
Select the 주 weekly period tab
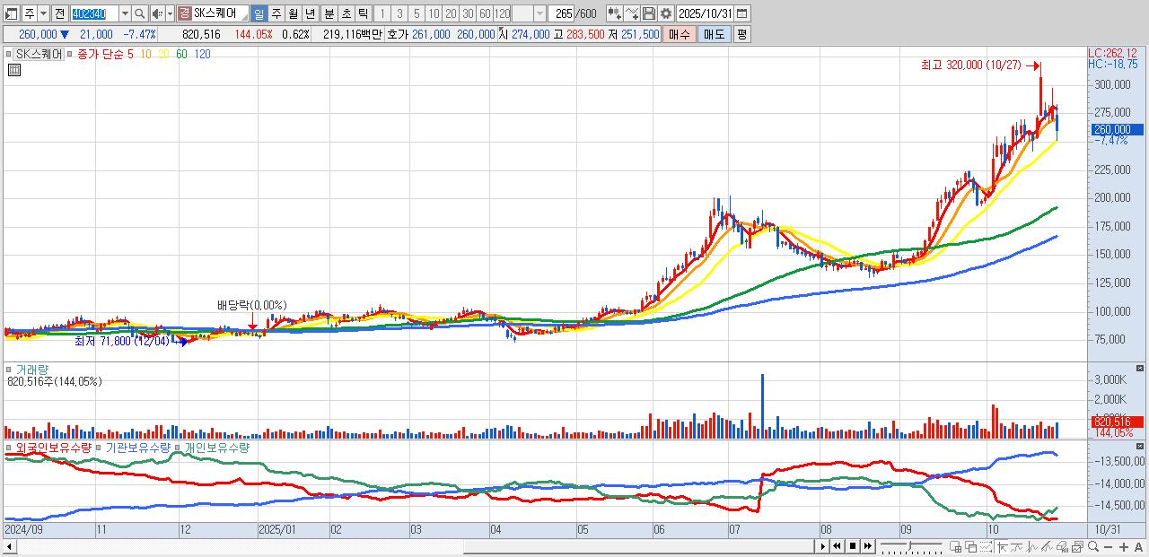click(276, 13)
